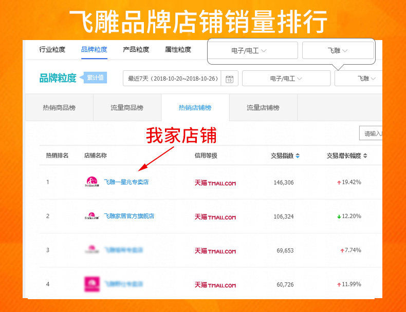The image size is (406, 312).
Task: Click Tmall credit logo in rank 1 row
Action: [x=215, y=183]
